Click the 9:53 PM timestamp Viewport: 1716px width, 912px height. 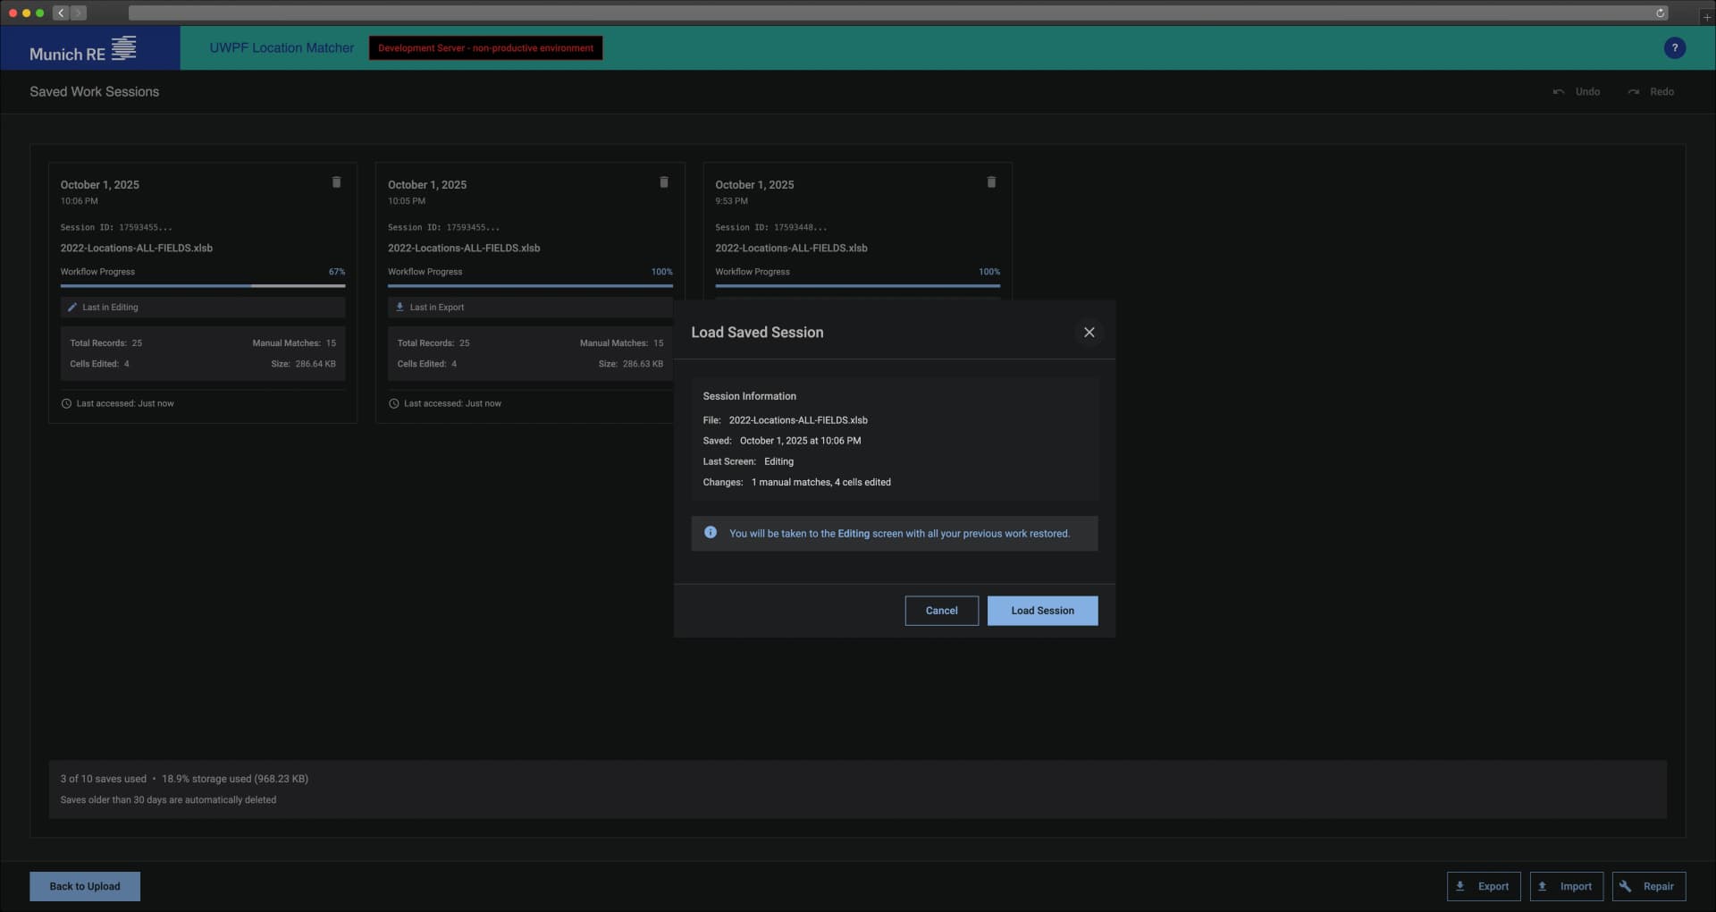(x=731, y=201)
